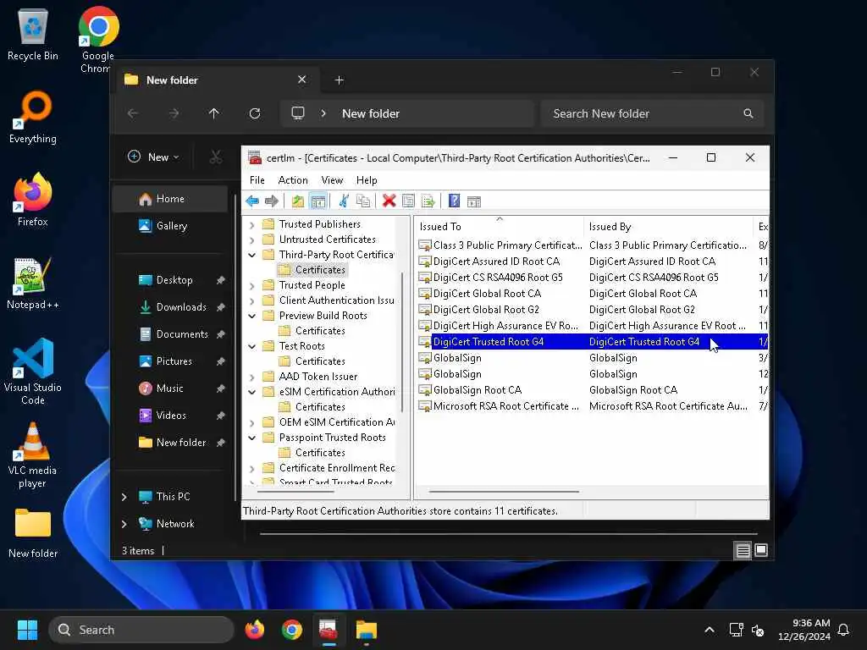Click console tree horizontal scrollbar
867x650 pixels.
(295, 492)
